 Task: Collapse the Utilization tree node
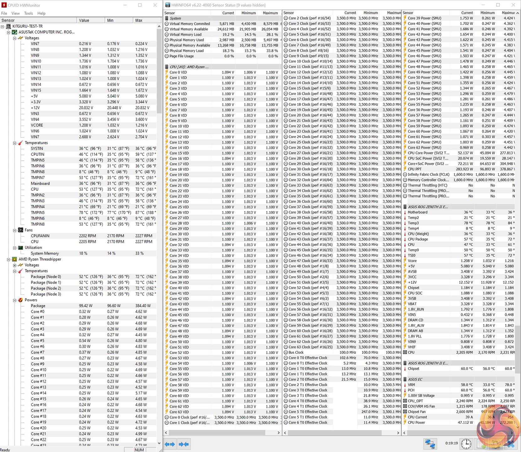[14, 248]
